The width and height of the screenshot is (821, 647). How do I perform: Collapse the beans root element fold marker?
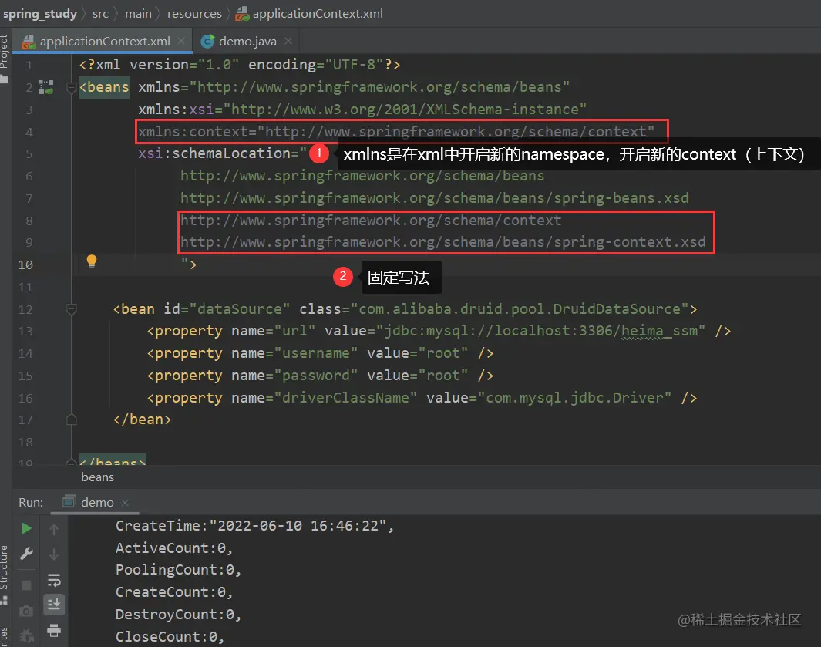pyautogui.click(x=72, y=87)
